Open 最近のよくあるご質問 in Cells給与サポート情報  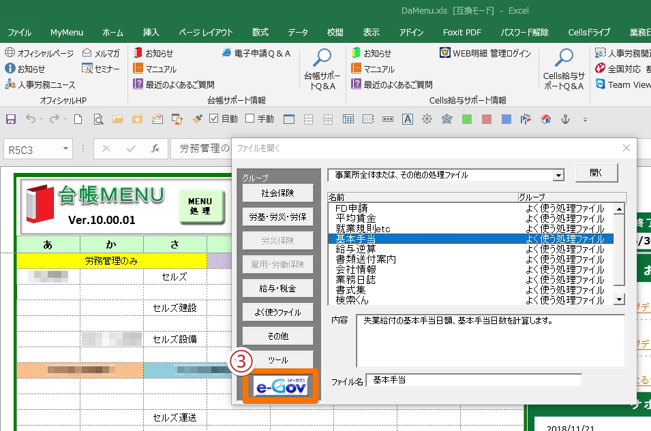[x=392, y=84]
